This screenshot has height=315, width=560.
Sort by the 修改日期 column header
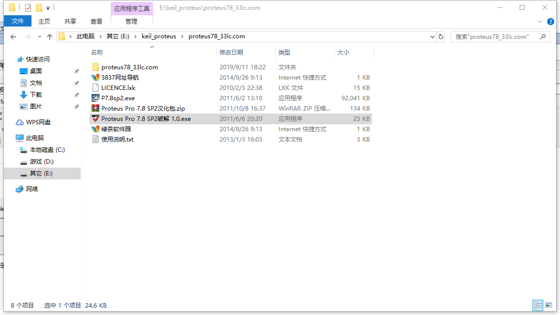coord(231,53)
